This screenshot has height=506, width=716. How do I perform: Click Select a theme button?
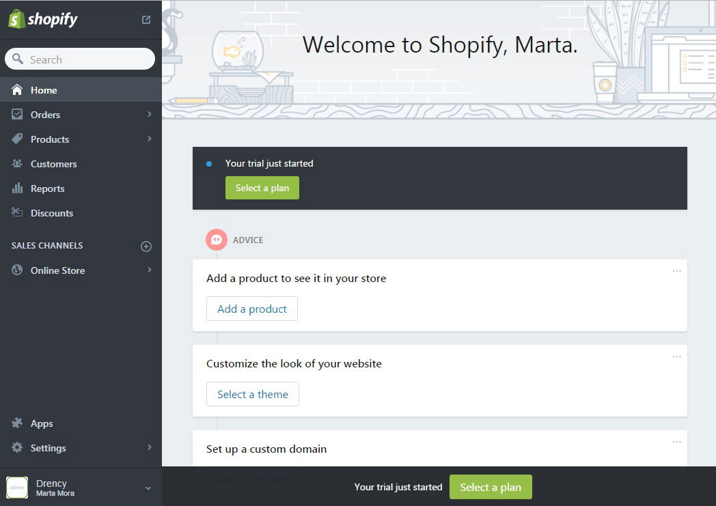click(x=253, y=394)
